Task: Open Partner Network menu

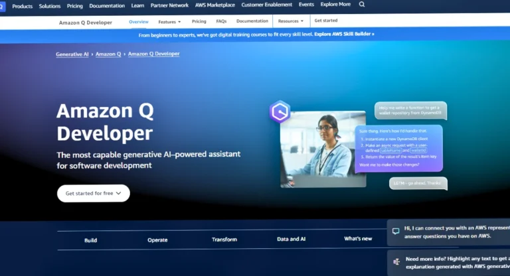Action: point(169,5)
